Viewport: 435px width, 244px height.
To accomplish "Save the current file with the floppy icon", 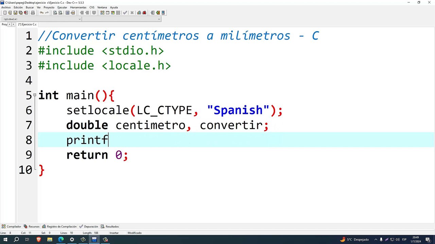I will pos(15,13).
